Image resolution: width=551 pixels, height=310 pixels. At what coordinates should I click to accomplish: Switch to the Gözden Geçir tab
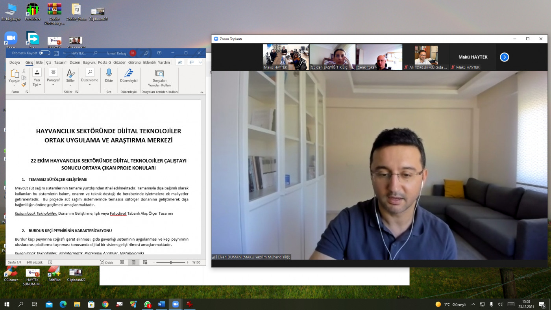tap(119, 62)
